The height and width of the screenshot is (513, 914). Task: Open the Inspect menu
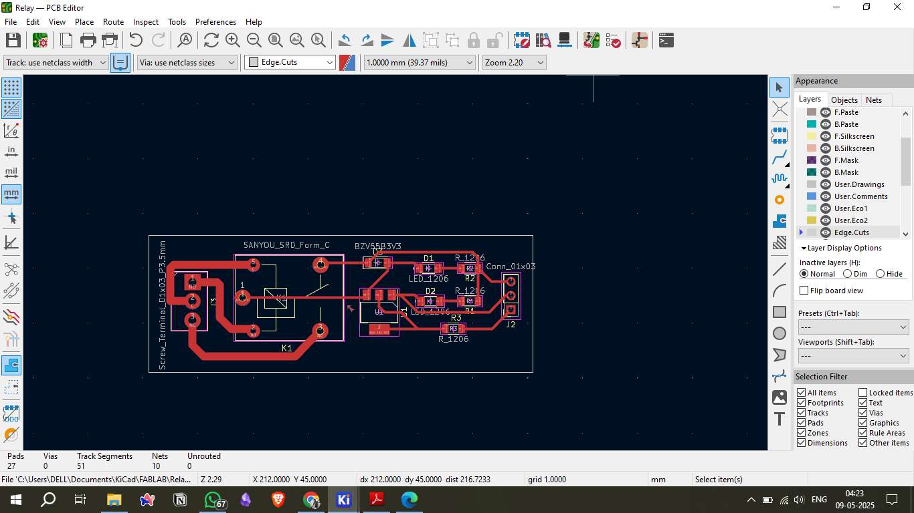point(146,22)
